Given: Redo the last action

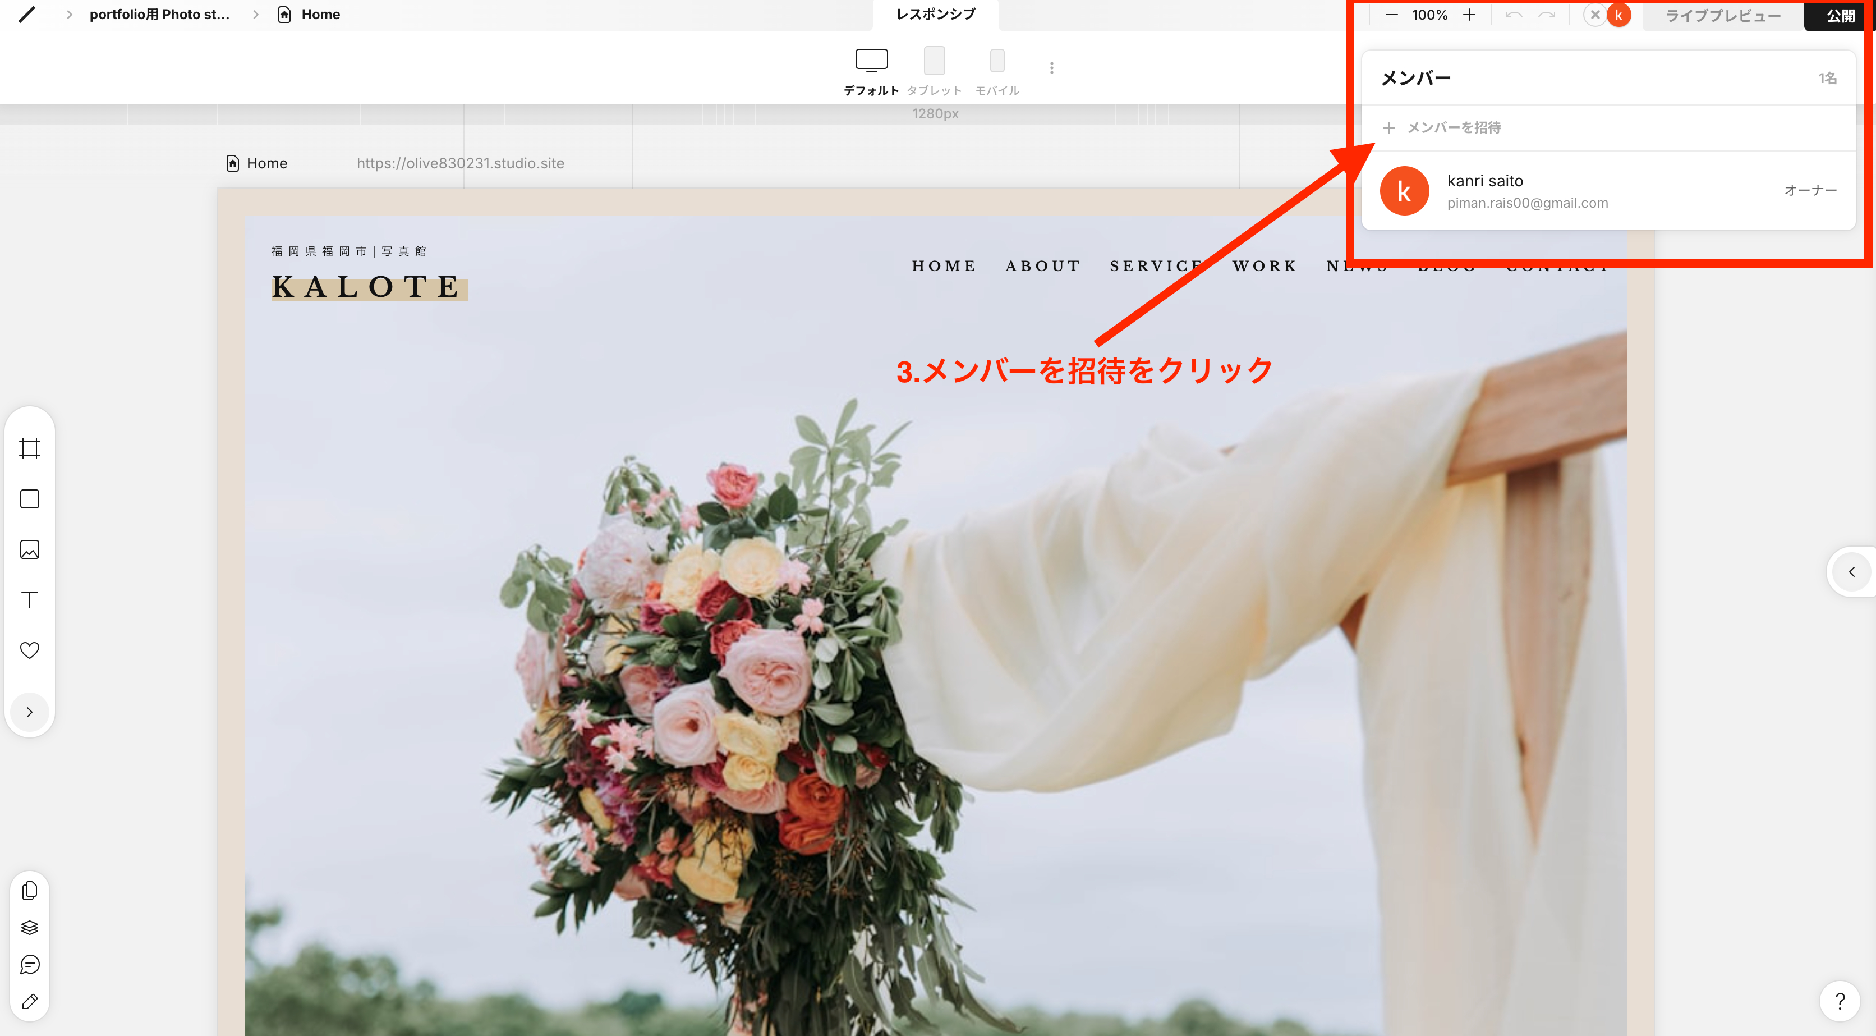Looking at the screenshot, I should (x=1547, y=15).
